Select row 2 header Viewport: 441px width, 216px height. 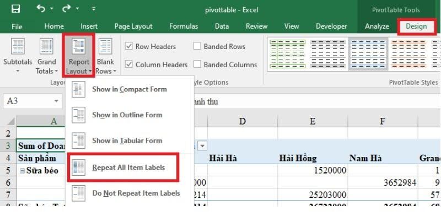pyautogui.click(x=8, y=133)
